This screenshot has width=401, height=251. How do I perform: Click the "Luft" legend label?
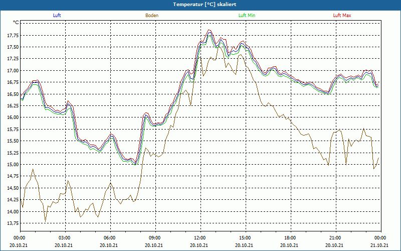coord(57,16)
